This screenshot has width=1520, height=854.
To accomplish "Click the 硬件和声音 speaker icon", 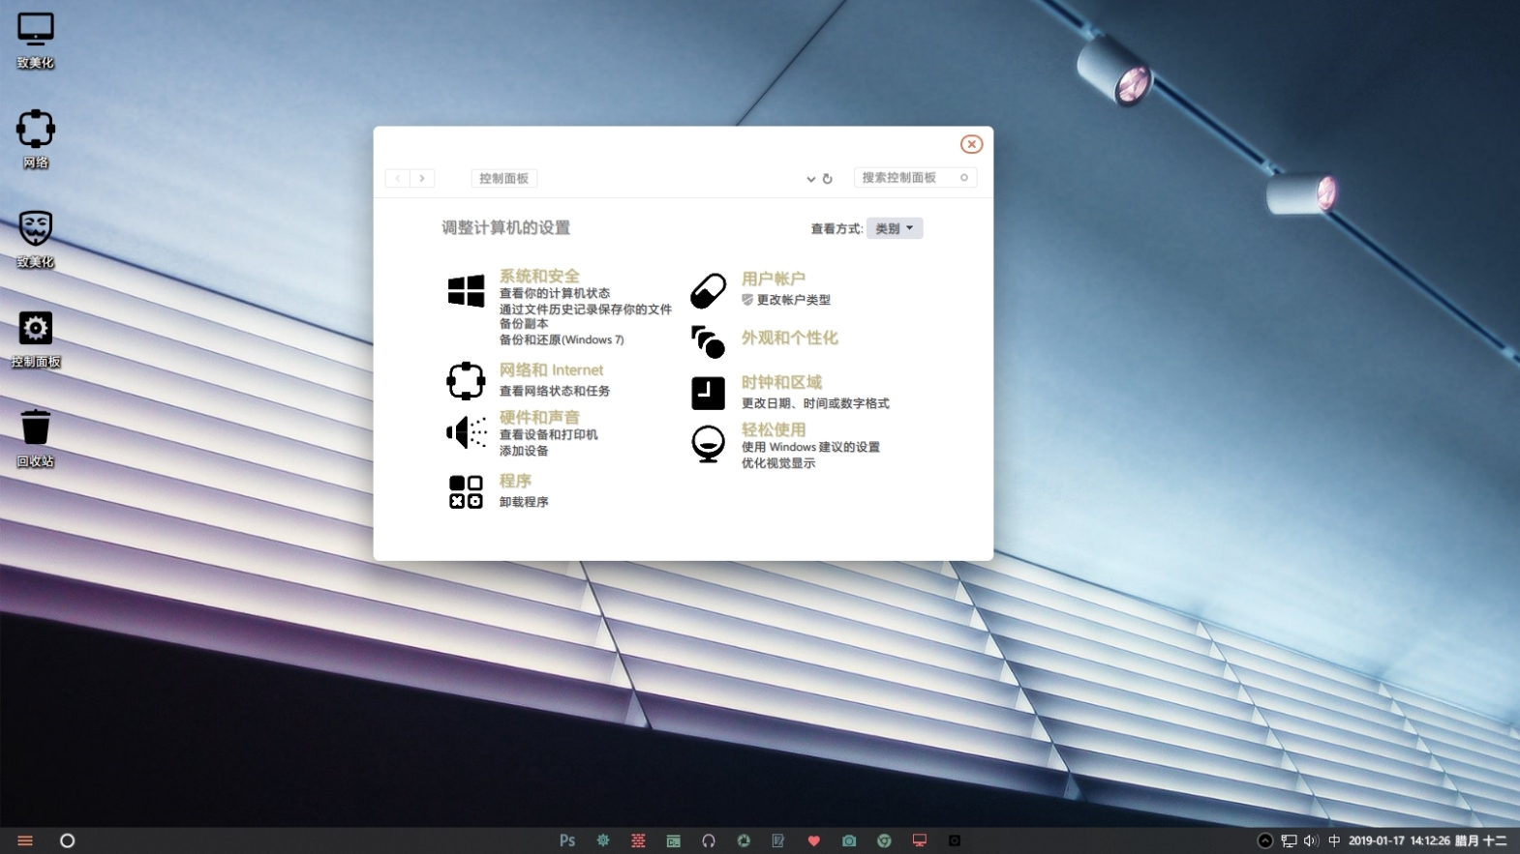I will (466, 431).
